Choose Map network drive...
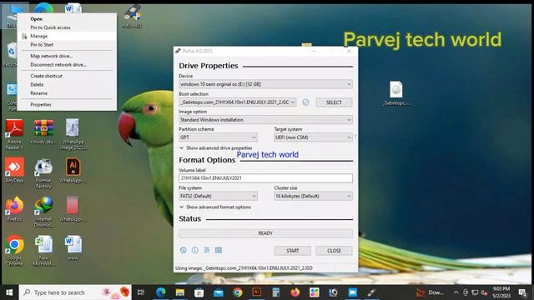The width and height of the screenshot is (534, 300). 67,56
